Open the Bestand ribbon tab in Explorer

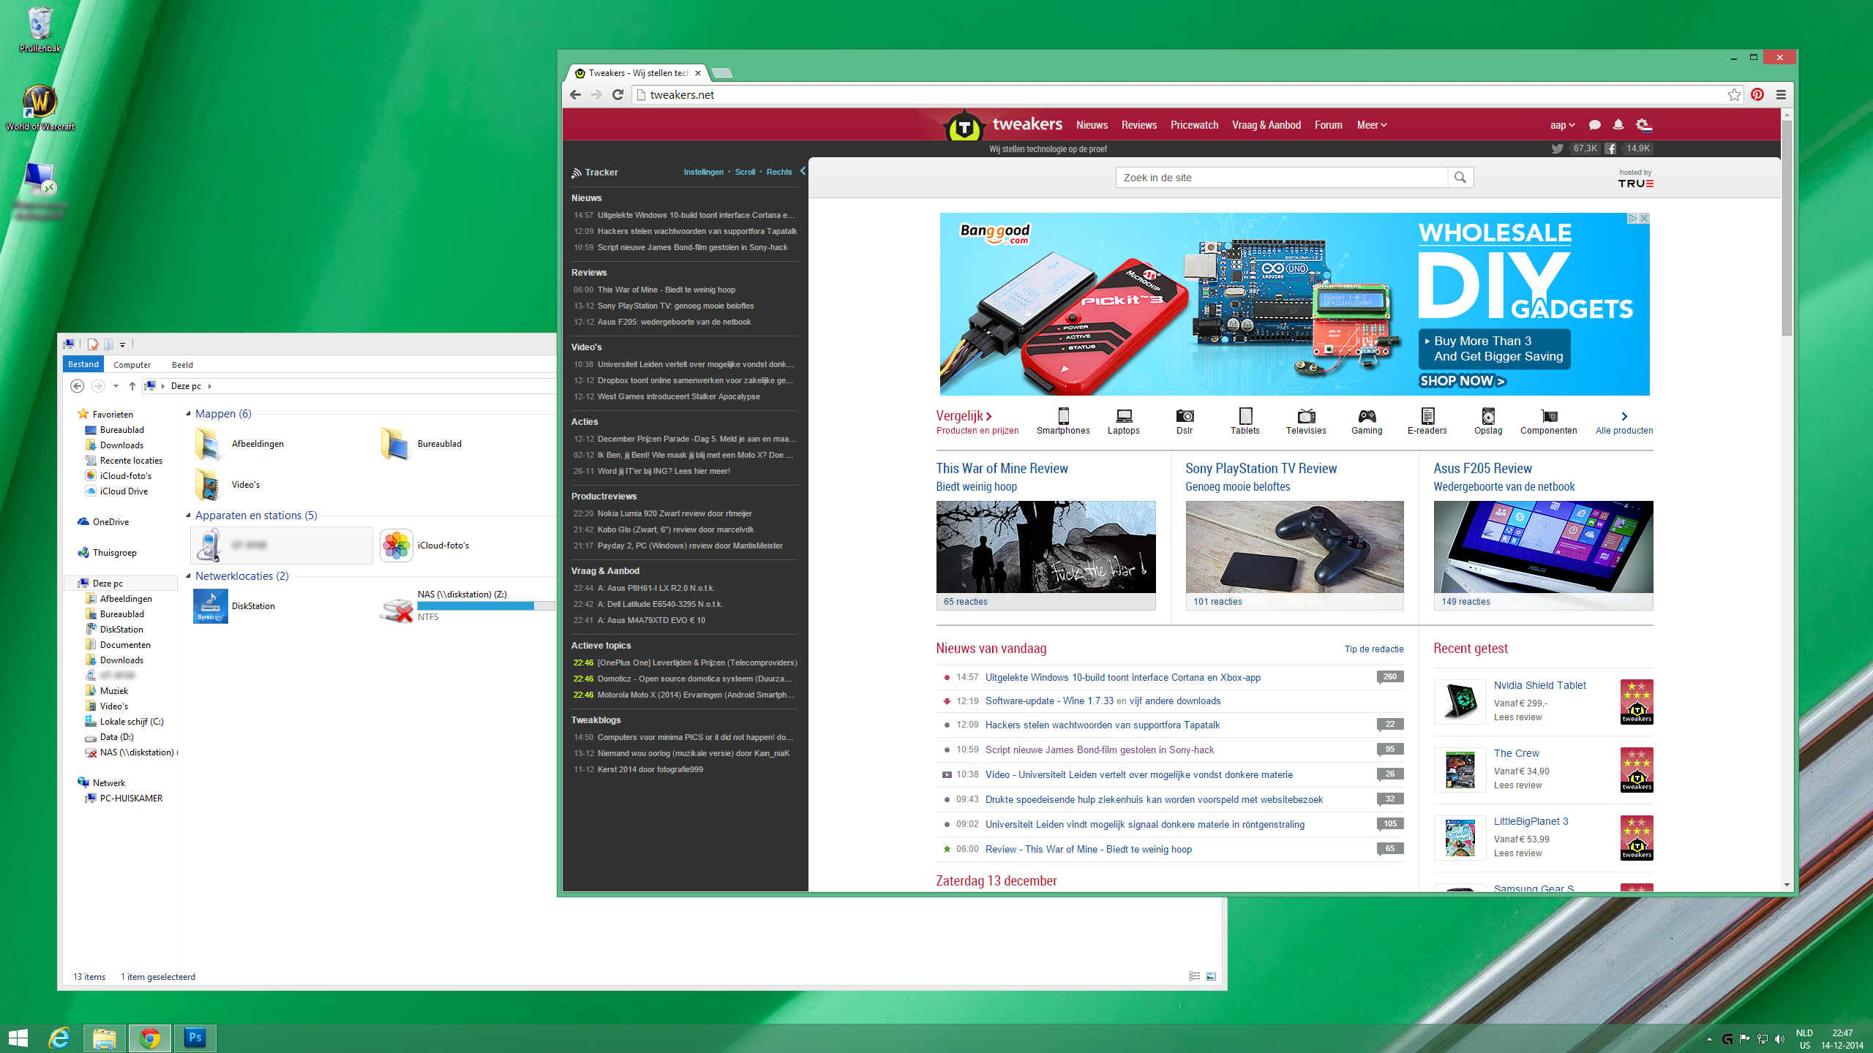[x=83, y=364]
